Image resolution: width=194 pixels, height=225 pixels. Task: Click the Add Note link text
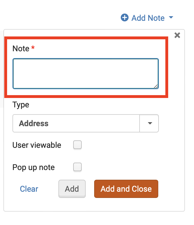pyautogui.click(x=148, y=18)
